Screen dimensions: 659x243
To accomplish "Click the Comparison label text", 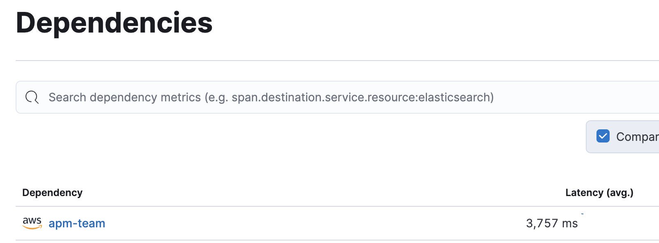I will point(637,137).
